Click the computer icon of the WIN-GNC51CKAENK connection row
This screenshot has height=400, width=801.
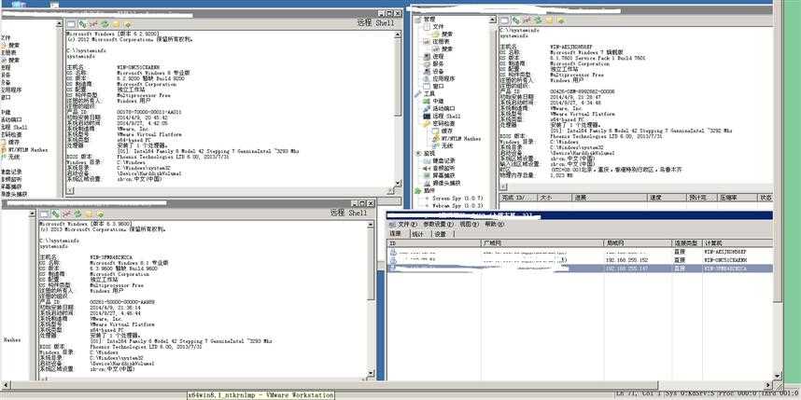pos(392,260)
